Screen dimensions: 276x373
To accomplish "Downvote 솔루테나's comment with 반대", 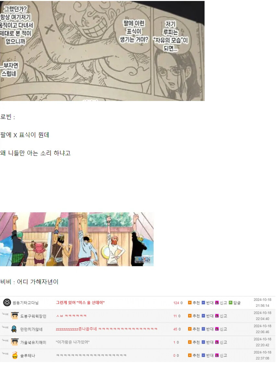I will click(207, 355).
